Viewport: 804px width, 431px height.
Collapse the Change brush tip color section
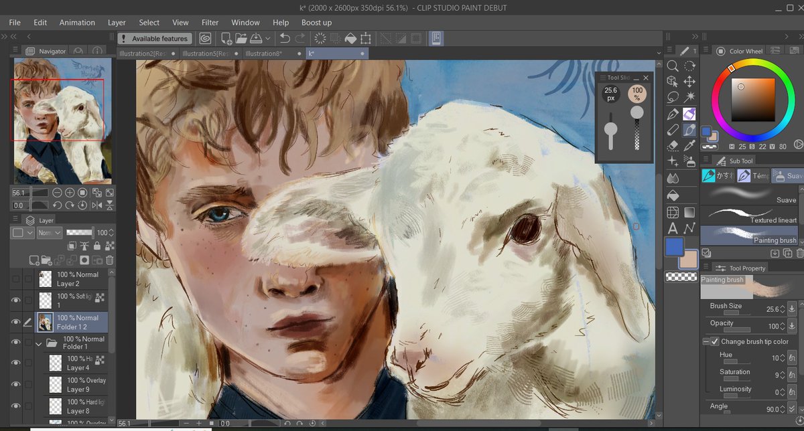pos(706,341)
